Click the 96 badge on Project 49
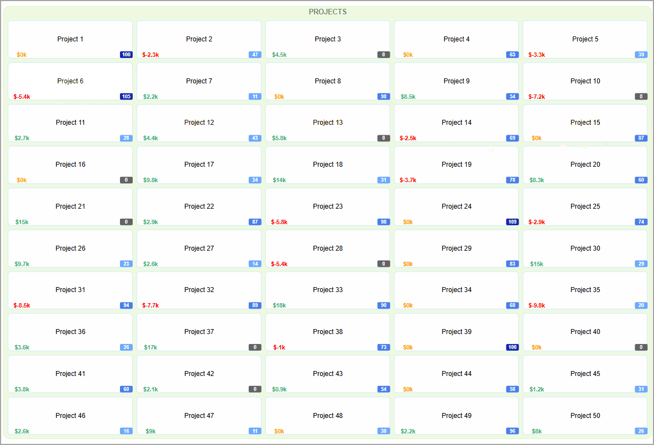Image resolution: width=654 pixels, height=445 pixels. click(x=512, y=431)
